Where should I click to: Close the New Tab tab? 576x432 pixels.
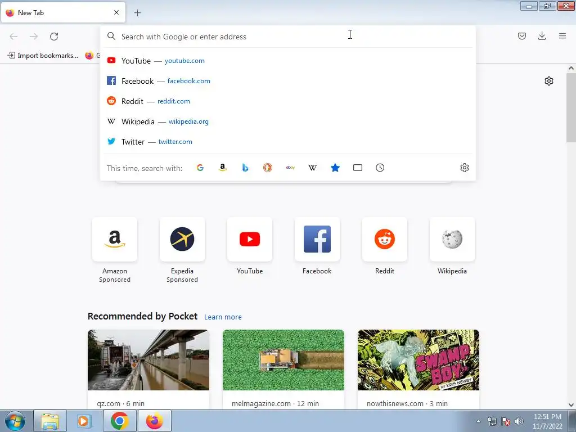click(116, 12)
